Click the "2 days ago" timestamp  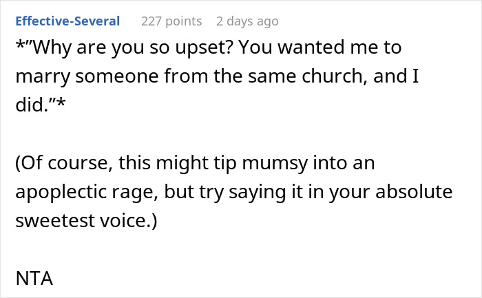247,21
